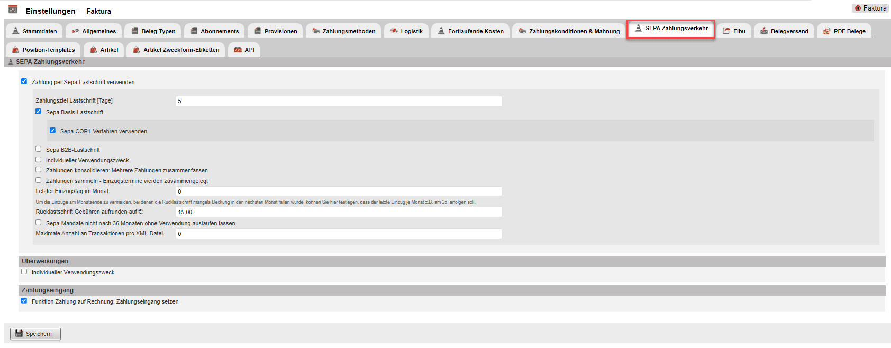Click the API tab icon

tap(238, 50)
